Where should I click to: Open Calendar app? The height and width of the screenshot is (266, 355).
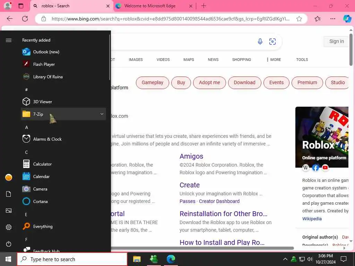(63, 176)
